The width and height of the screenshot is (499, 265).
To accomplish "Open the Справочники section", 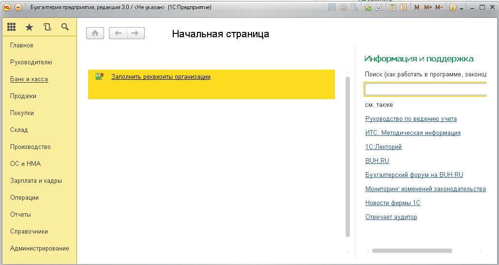I will click(29, 231).
